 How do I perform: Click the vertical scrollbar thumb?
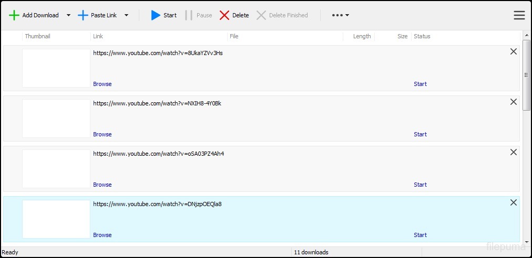(x=526, y=75)
